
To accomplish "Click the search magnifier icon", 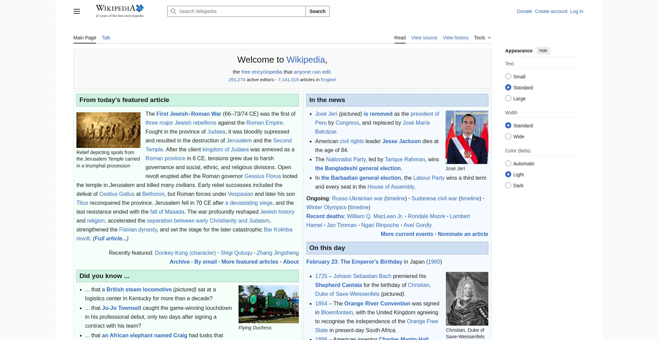I will point(173,11).
